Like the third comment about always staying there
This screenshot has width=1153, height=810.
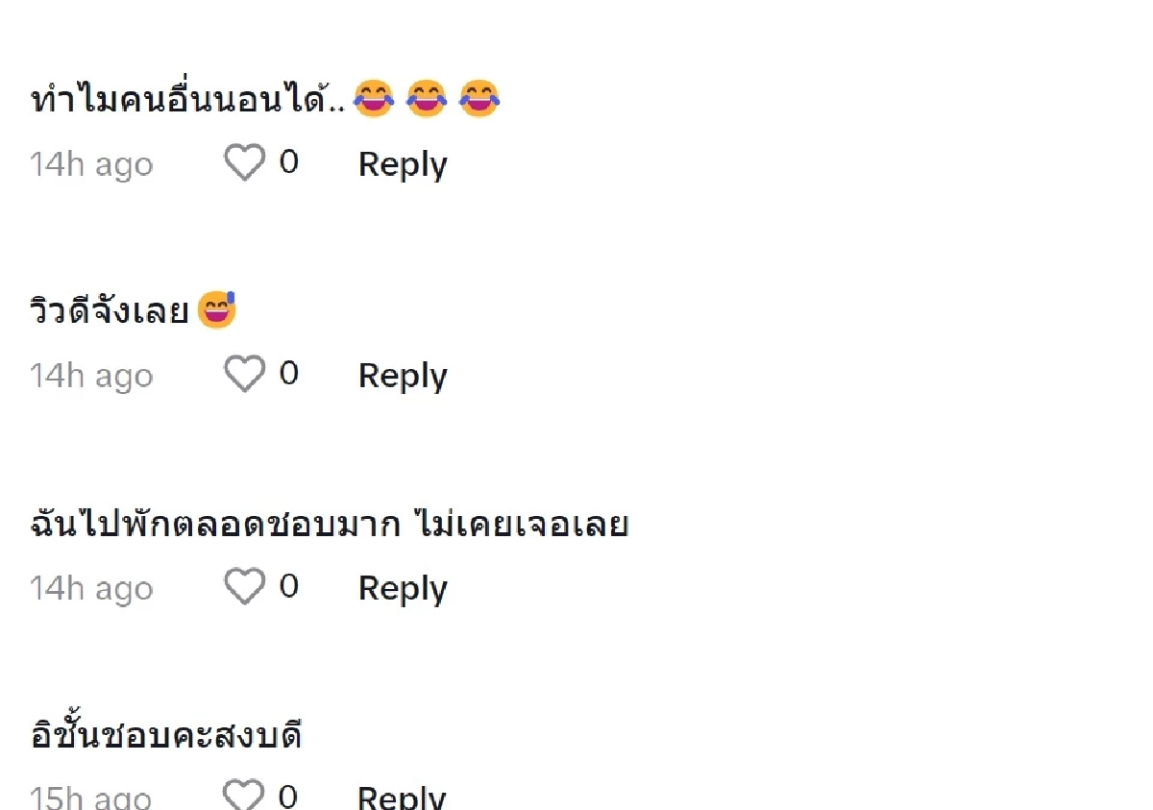tap(243, 587)
